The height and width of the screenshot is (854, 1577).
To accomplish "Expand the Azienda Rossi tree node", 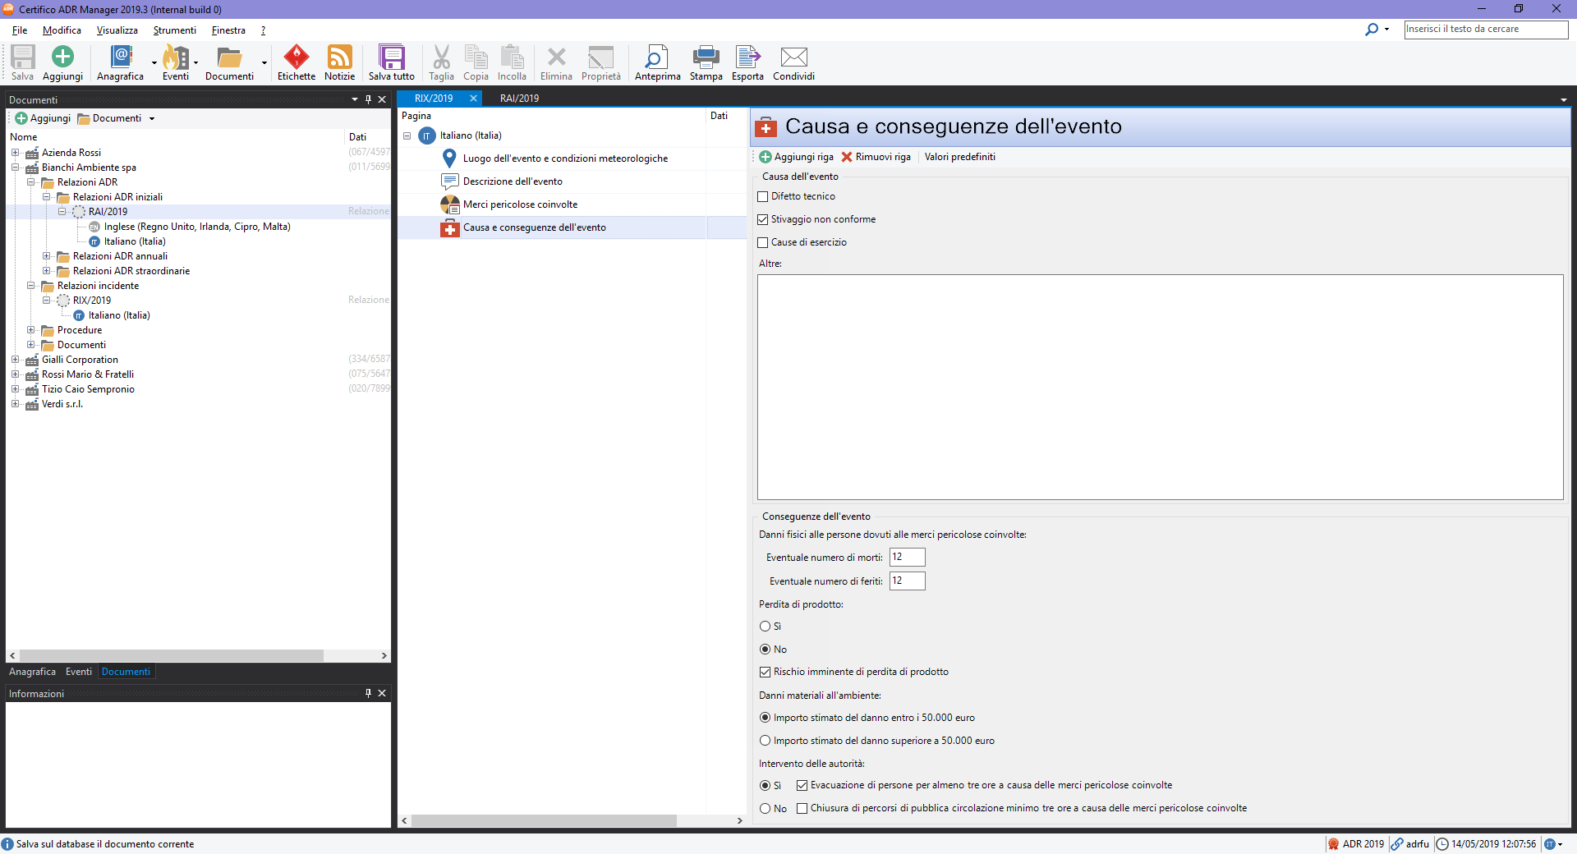I will (16, 153).
